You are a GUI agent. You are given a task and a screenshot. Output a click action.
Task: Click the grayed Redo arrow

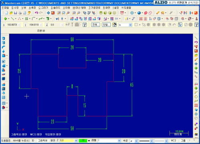41,13
